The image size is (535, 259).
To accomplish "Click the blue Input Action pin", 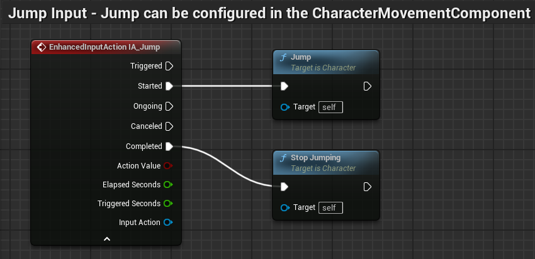I will pyautogui.click(x=167, y=223).
